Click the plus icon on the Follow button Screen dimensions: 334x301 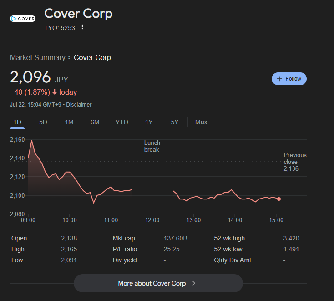pyautogui.click(x=279, y=79)
